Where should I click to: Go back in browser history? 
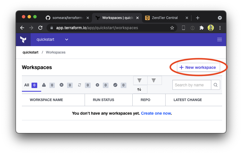[x=22, y=28]
